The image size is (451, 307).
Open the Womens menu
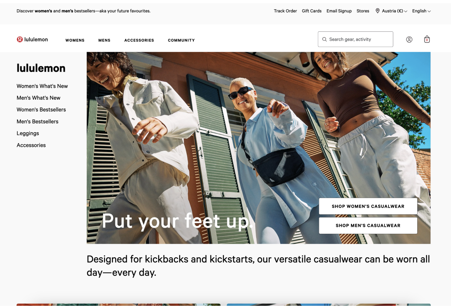(75, 40)
